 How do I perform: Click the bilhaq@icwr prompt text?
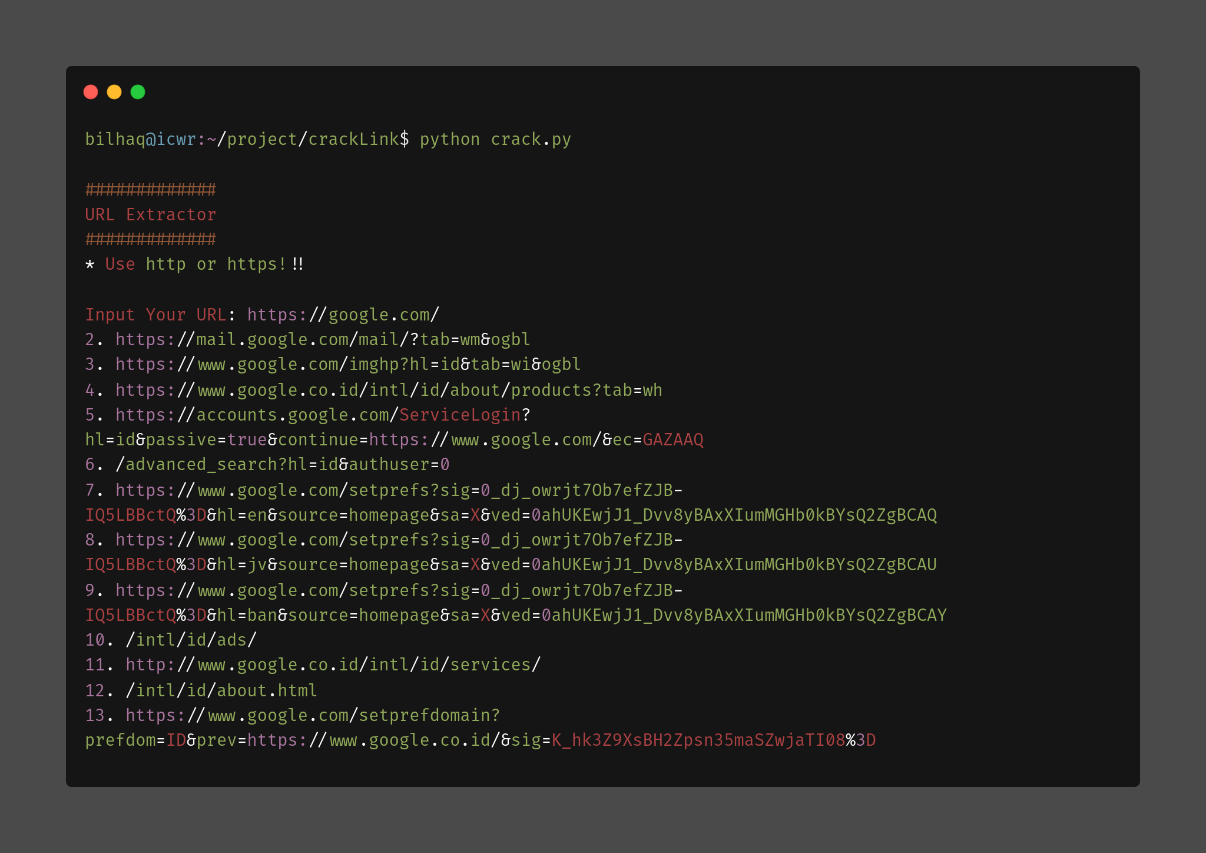click(140, 140)
